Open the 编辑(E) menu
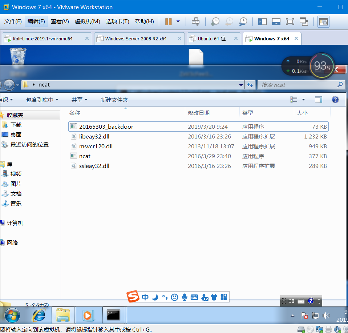This screenshot has width=348, height=333. (x=36, y=21)
